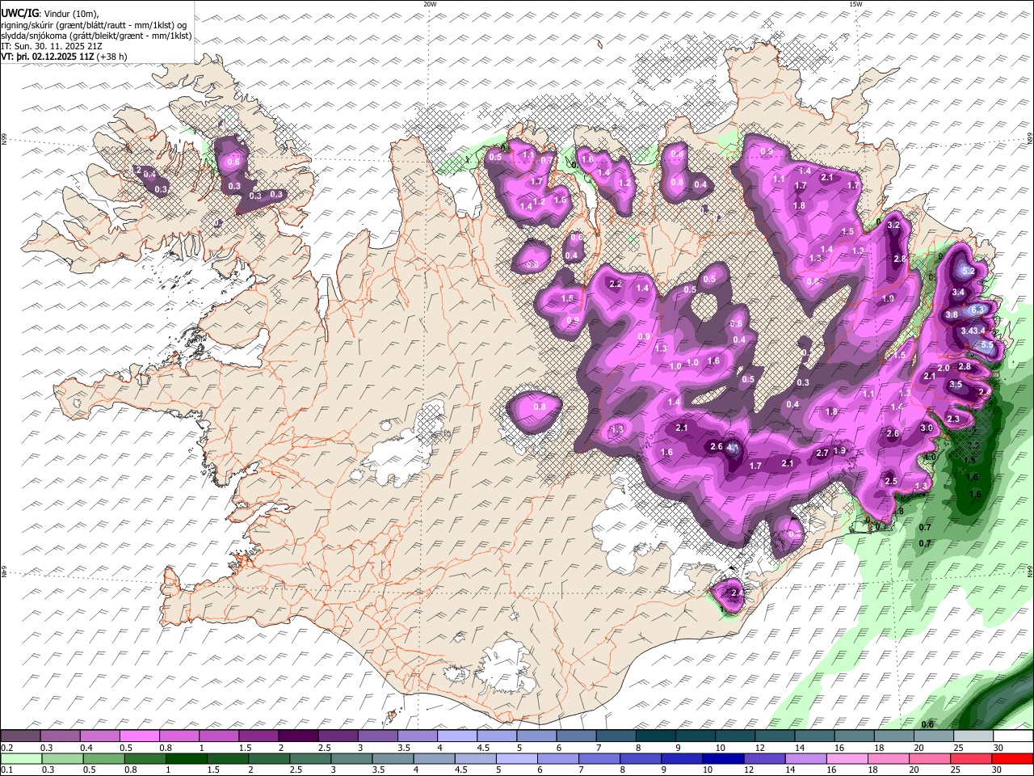The height and width of the screenshot is (776, 1034).
Task: Select the pale green swatch above 0.1 in the lower legend
Action: pos(21,758)
